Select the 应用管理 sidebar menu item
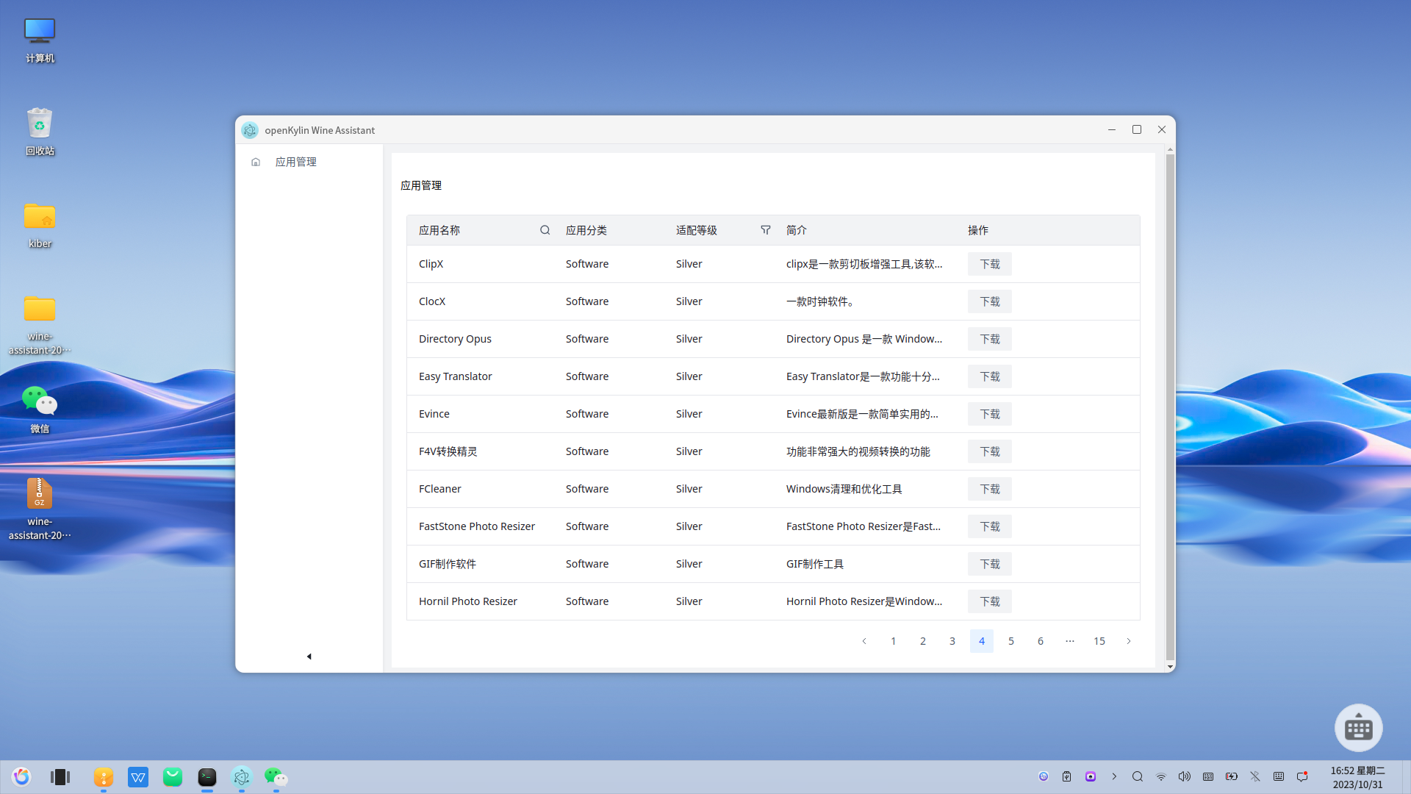This screenshot has height=794, width=1411. point(296,162)
